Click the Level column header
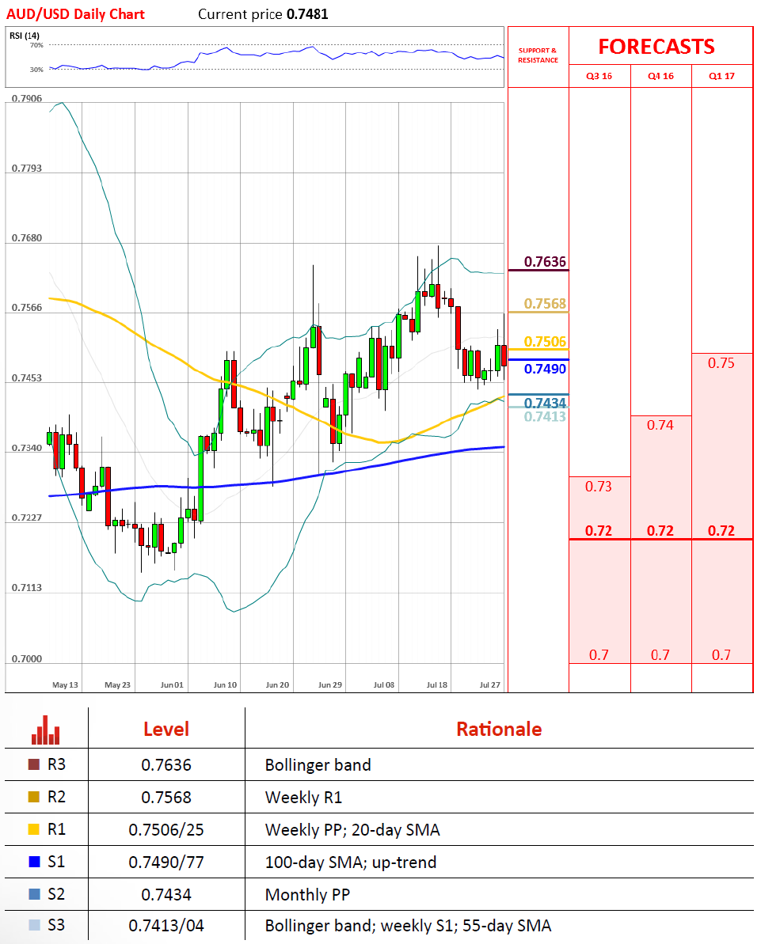This screenshot has height=944, width=761. click(x=166, y=729)
